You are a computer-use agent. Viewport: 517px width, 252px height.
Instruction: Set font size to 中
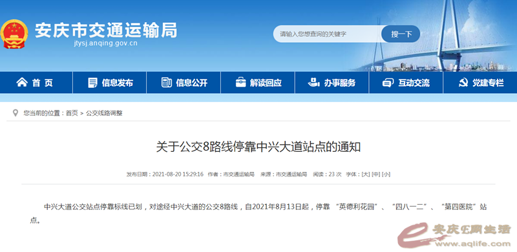376,174
